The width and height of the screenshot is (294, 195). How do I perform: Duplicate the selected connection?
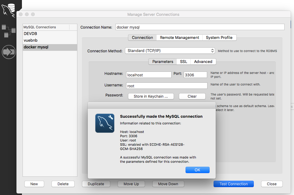(96, 184)
